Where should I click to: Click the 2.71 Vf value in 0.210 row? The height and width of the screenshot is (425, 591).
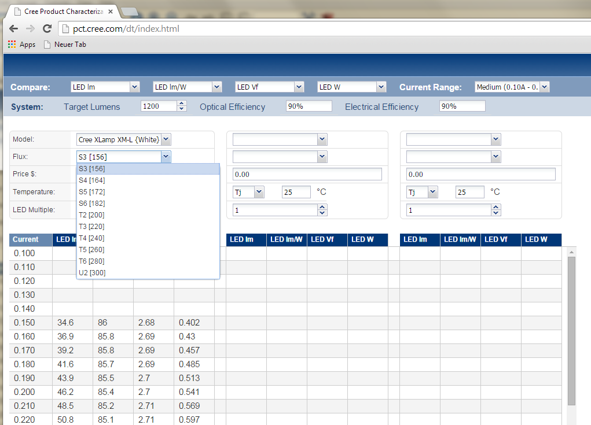click(x=154, y=406)
